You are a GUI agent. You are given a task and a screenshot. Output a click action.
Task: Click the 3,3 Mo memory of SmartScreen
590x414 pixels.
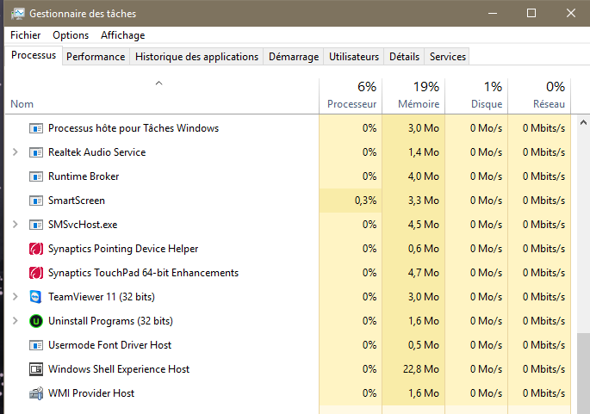point(423,201)
